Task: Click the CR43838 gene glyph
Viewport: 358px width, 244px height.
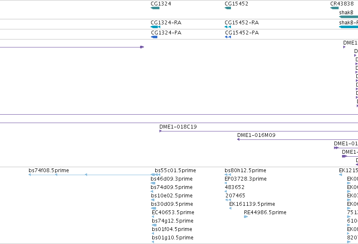Action: coord(334,8)
